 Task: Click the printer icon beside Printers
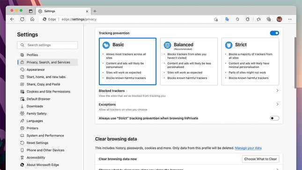point(22,128)
